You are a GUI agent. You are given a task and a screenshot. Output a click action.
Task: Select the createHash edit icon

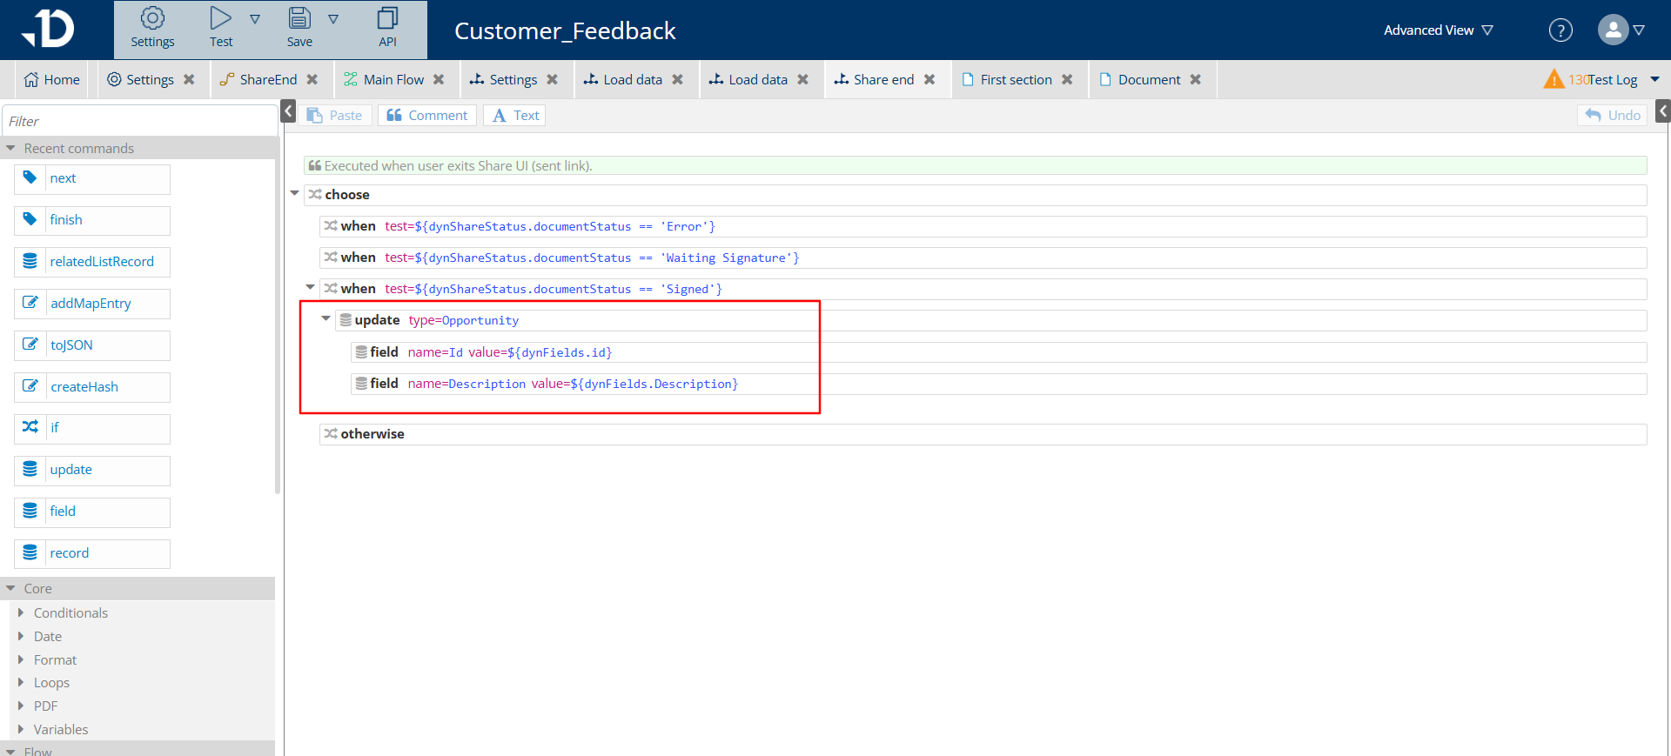[30, 386]
